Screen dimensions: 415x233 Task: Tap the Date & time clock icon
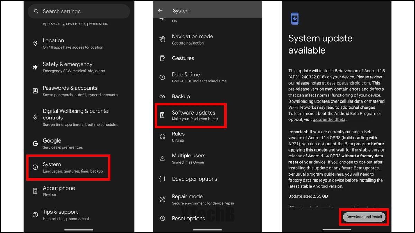coord(163,77)
